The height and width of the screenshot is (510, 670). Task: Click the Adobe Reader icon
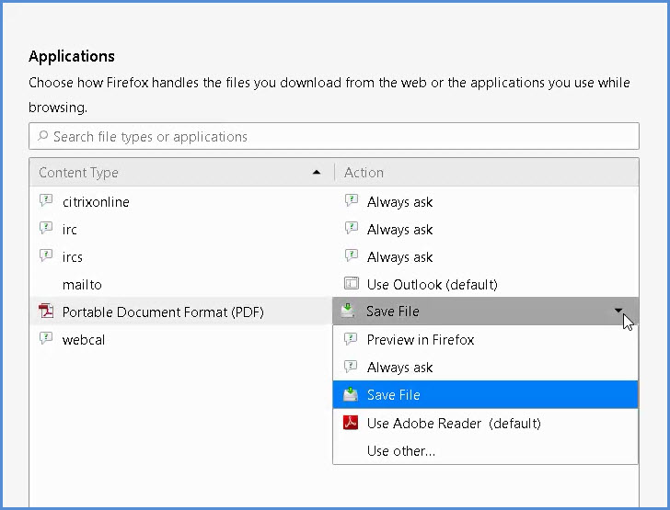(x=351, y=423)
